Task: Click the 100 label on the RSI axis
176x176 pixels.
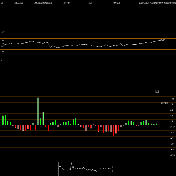Action: click(x=3, y=32)
